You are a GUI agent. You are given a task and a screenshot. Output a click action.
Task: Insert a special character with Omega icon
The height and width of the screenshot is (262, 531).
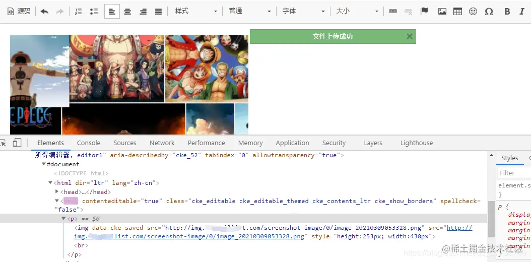489,11
